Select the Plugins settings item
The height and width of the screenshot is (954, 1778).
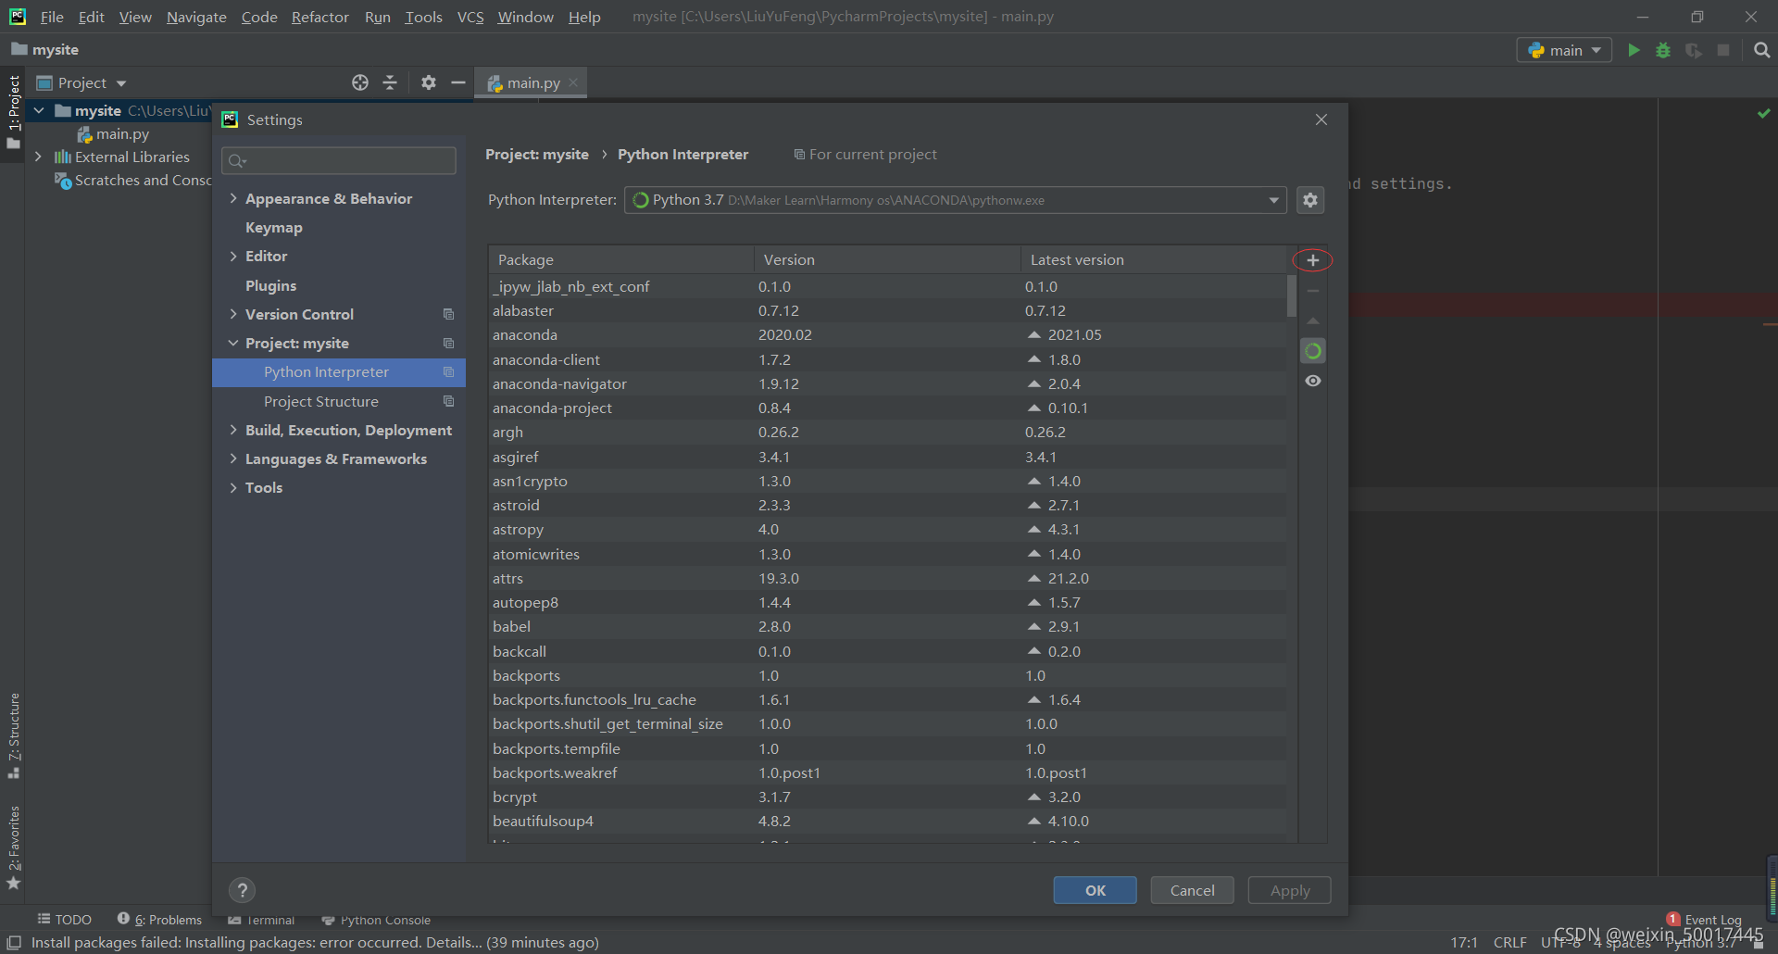tap(271, 285)
